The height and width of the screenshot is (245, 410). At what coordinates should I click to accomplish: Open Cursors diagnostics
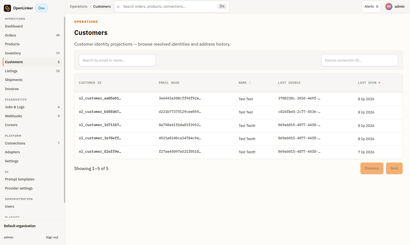click(x=32, y=125)
